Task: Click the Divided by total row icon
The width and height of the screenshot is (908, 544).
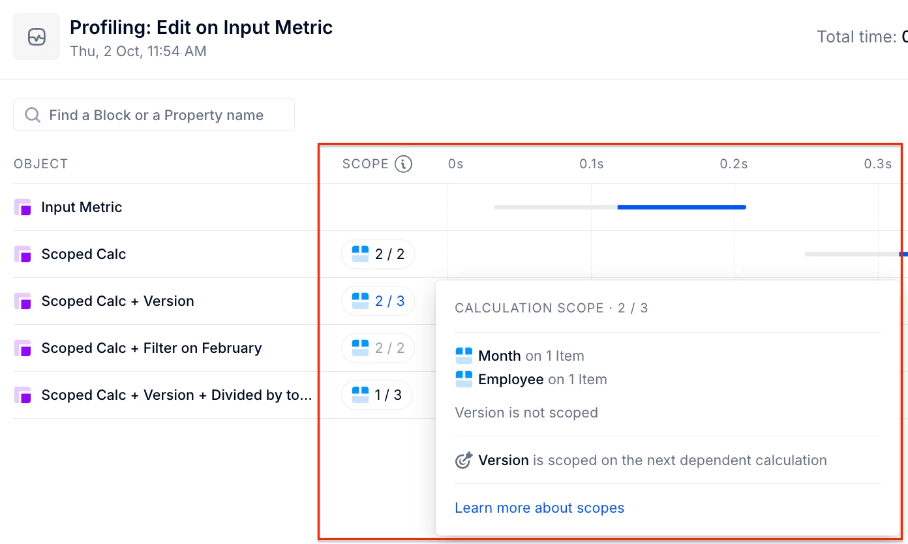Action: [23, 395]
